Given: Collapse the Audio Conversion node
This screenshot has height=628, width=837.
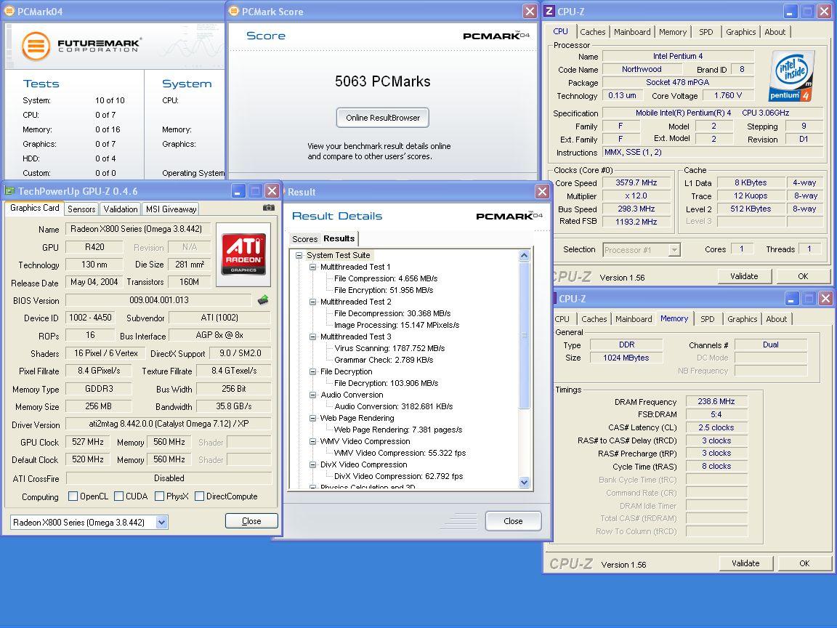Looking at the screenshot, I should pos(313,395).
